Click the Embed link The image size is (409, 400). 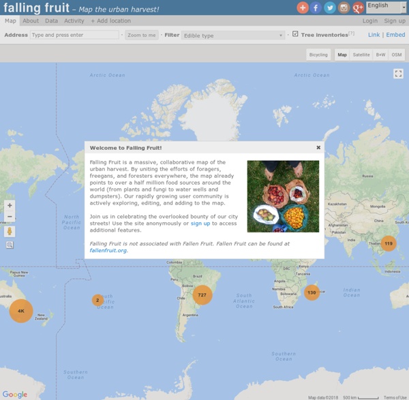(x=395, y=35)
